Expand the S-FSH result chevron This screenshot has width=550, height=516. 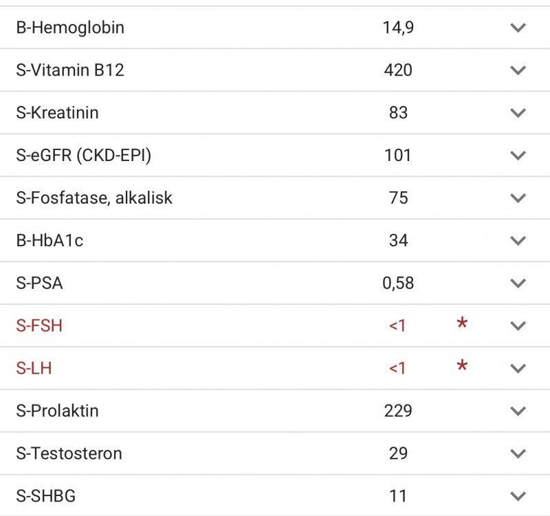point(518,325)
